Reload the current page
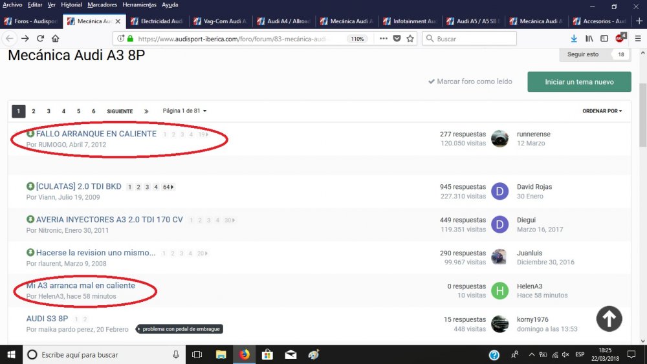Viewport: 647px width, 364px height. pos(40,38)
